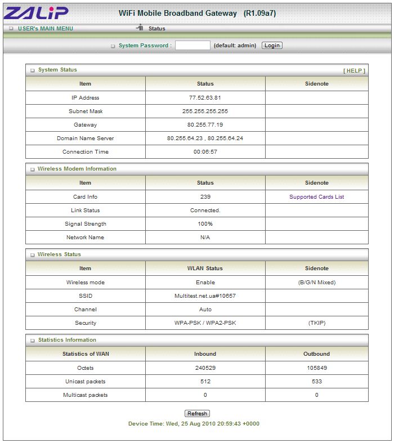Click the Device Time text
The height and width of the screenshot is (443, 394).
(x=194, y=424)
